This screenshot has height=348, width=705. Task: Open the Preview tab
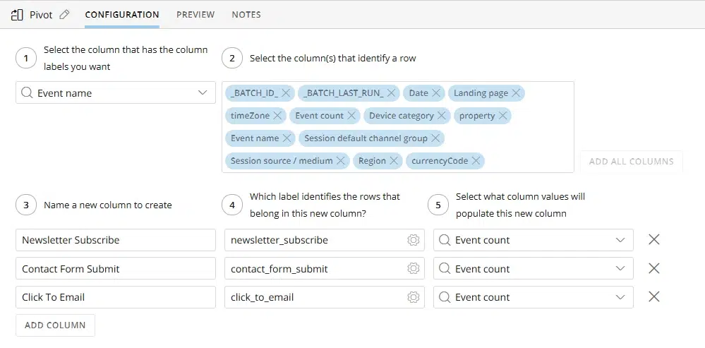point(195,15)
